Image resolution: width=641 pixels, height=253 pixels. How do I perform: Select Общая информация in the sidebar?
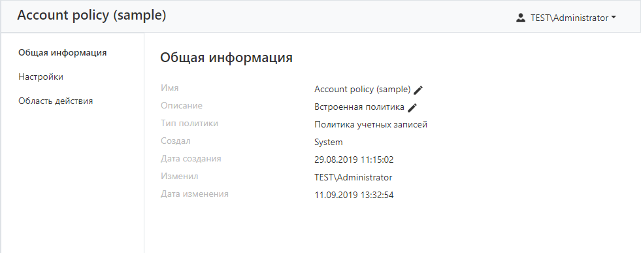coord(63,53)
